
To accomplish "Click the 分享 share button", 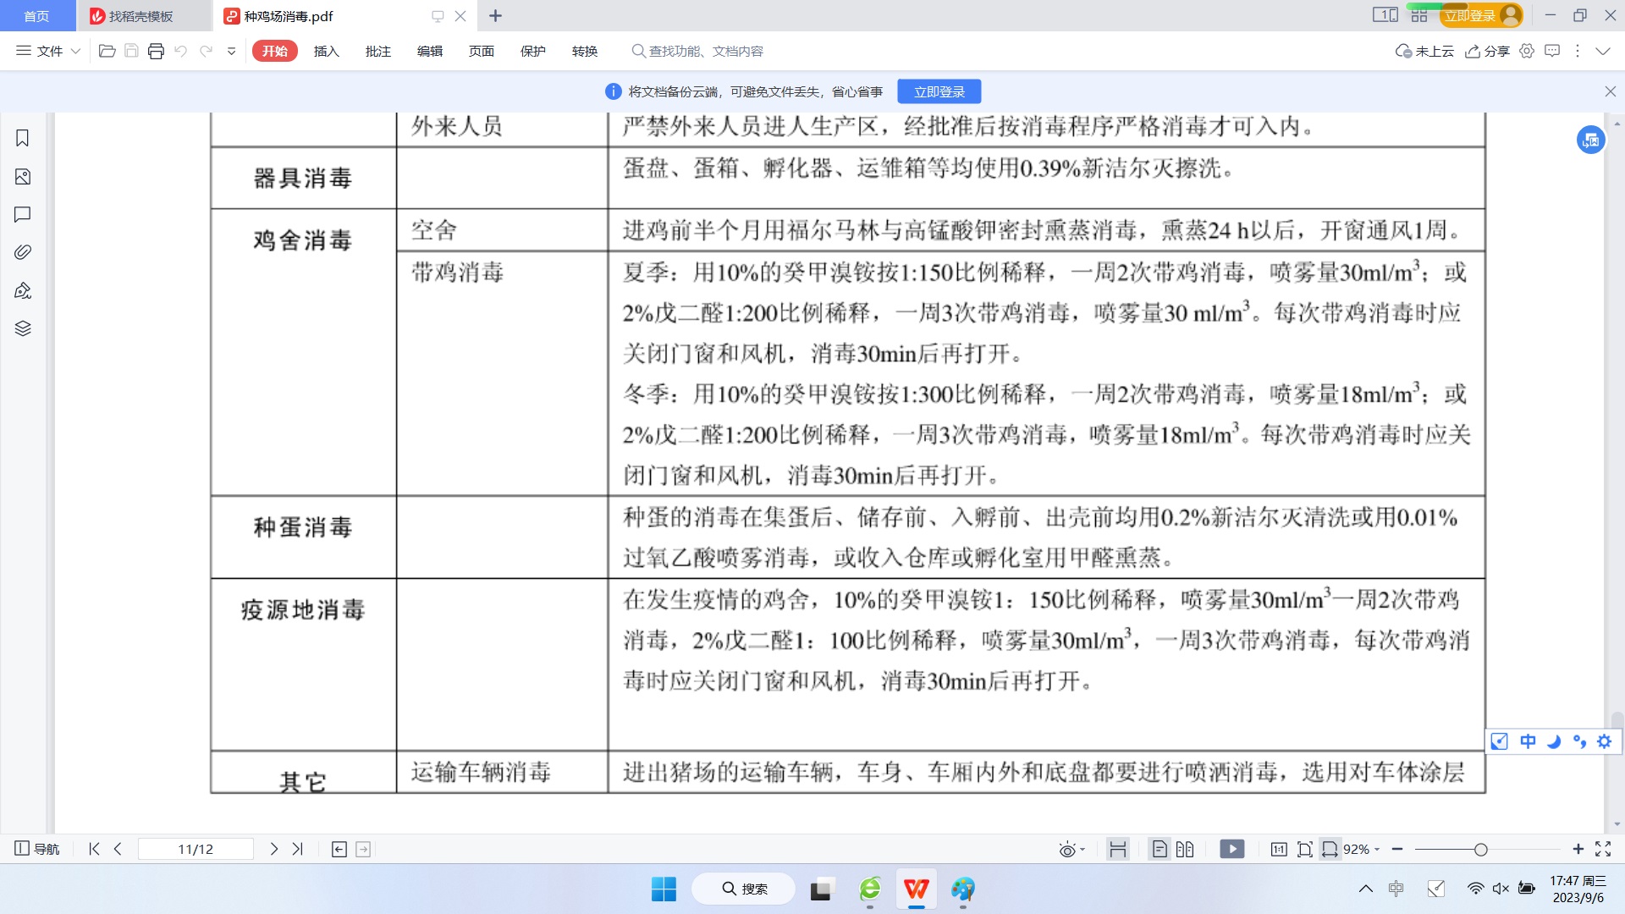I will 1487,51.
